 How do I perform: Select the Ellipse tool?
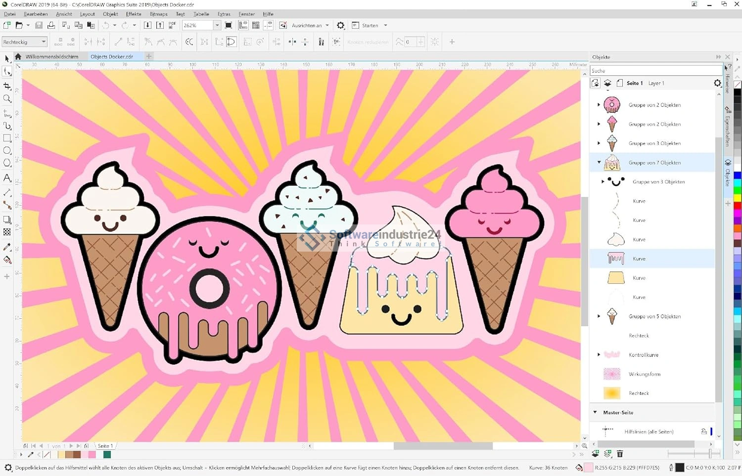click(x=7, y=151)
